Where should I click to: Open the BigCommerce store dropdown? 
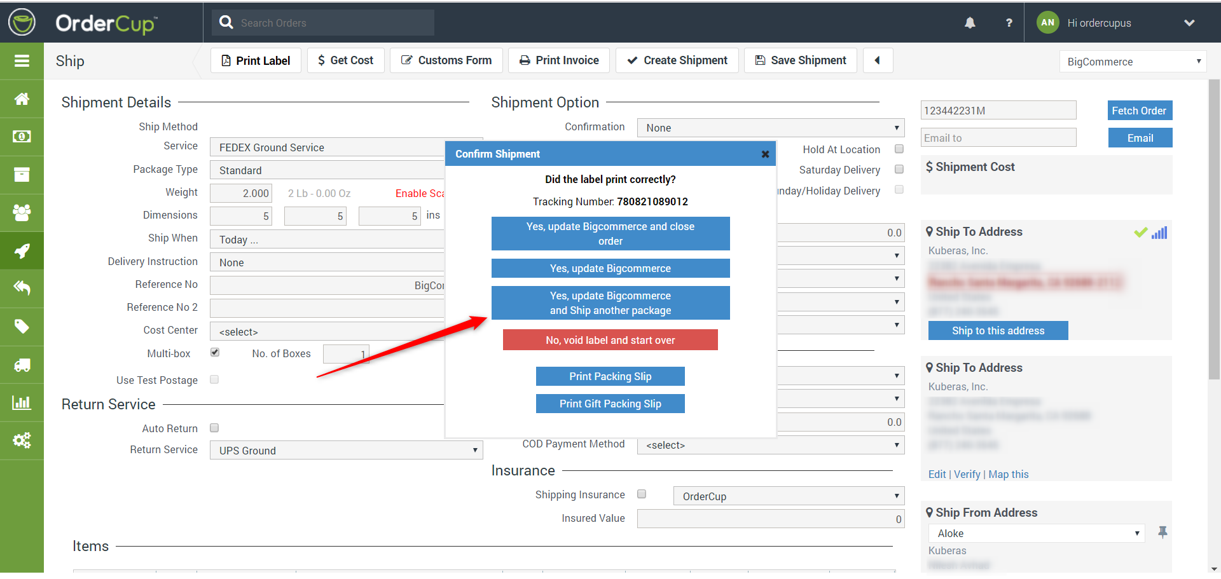(x=1133, y=62)
